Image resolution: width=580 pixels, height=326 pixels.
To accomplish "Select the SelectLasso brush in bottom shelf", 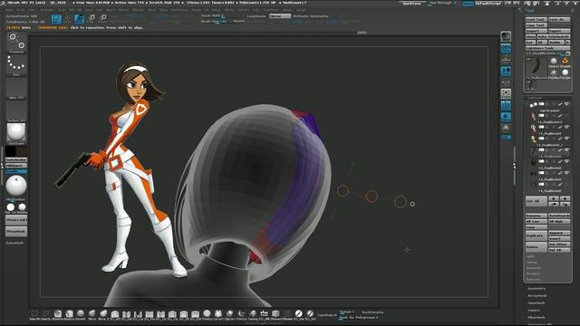I will (46, 314).
